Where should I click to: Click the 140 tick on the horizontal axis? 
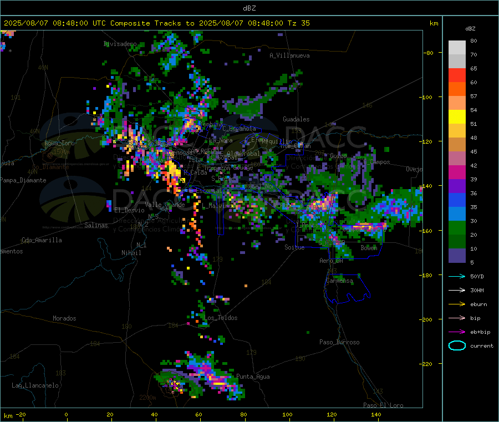pos(376,414)
